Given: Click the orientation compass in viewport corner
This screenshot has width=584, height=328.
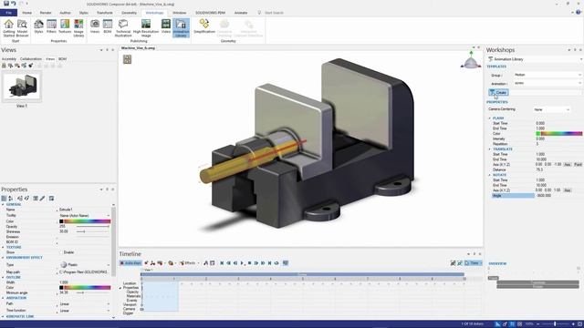Looking at the screenshot, I should (x=471, y=60).
